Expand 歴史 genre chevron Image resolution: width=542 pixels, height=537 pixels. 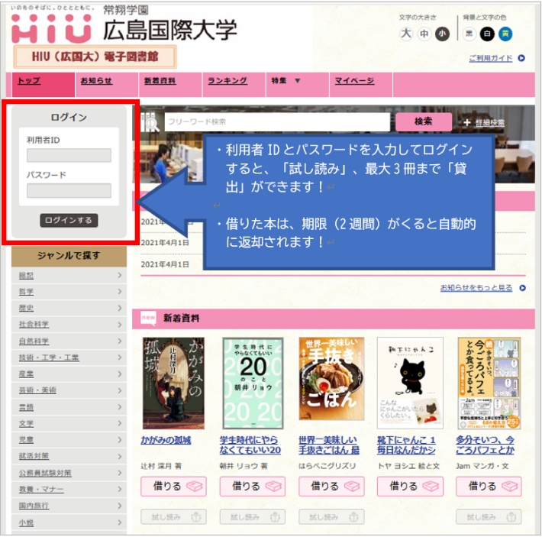(120, 308)
